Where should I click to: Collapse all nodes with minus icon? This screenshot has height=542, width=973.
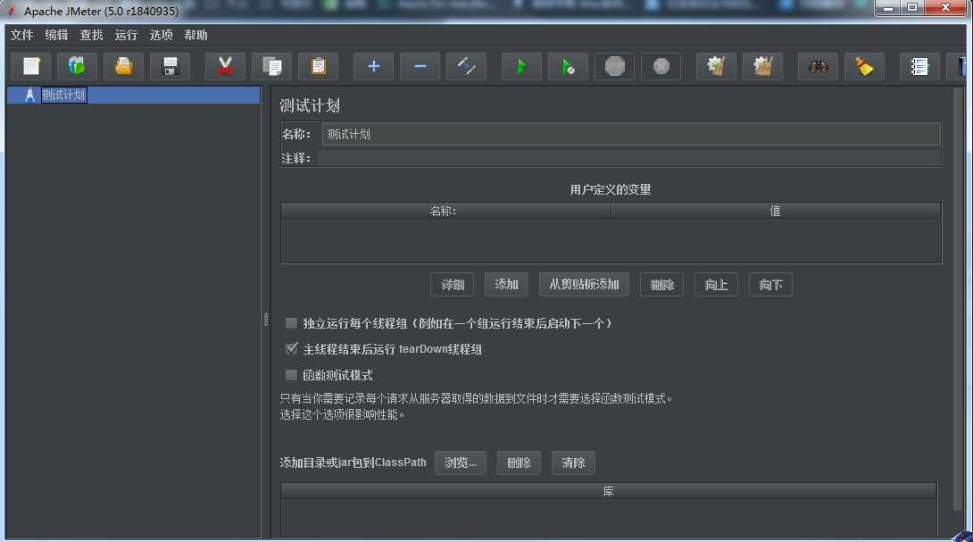pos(420,66)
